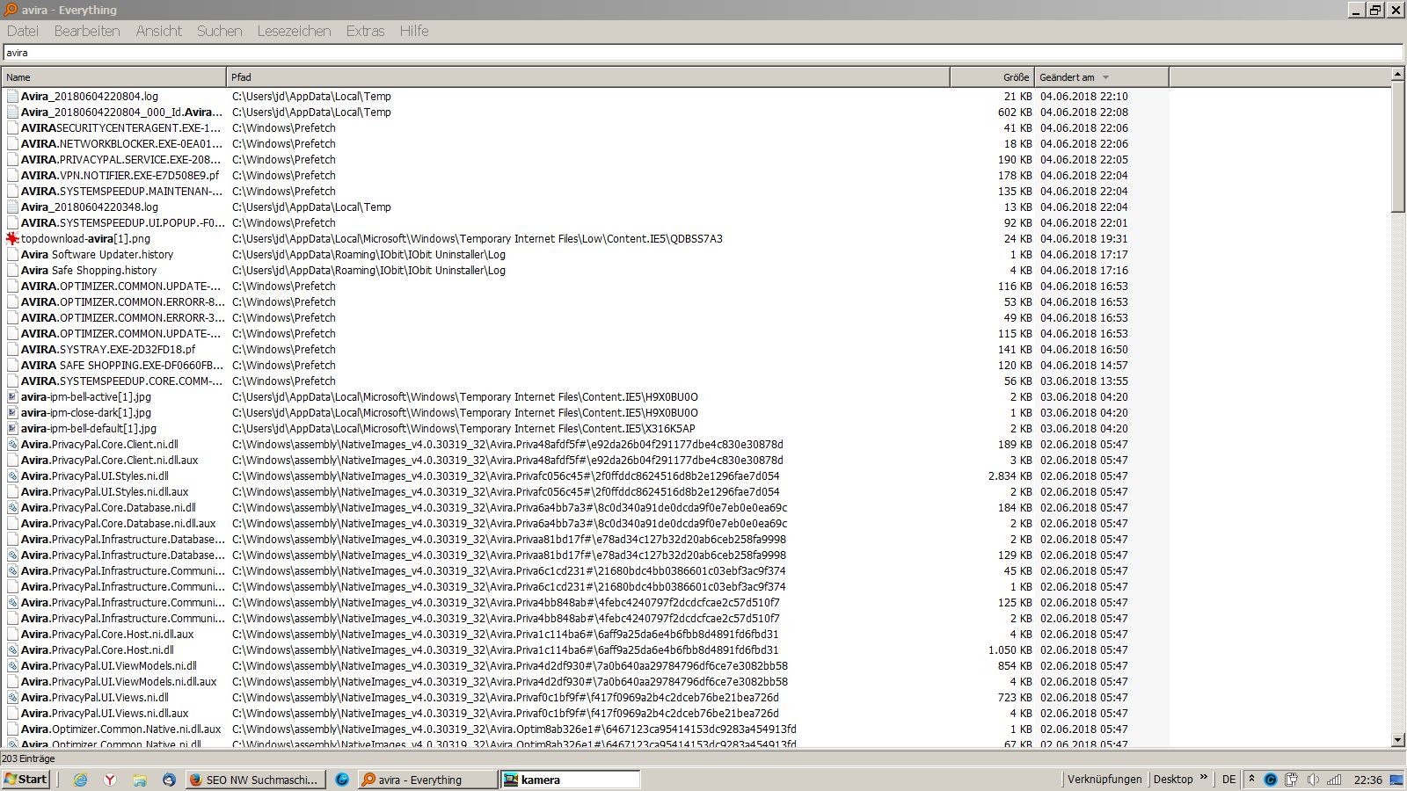
Task: Launch Thunderbird from the quick launch
Action: [x=169, y=780]
